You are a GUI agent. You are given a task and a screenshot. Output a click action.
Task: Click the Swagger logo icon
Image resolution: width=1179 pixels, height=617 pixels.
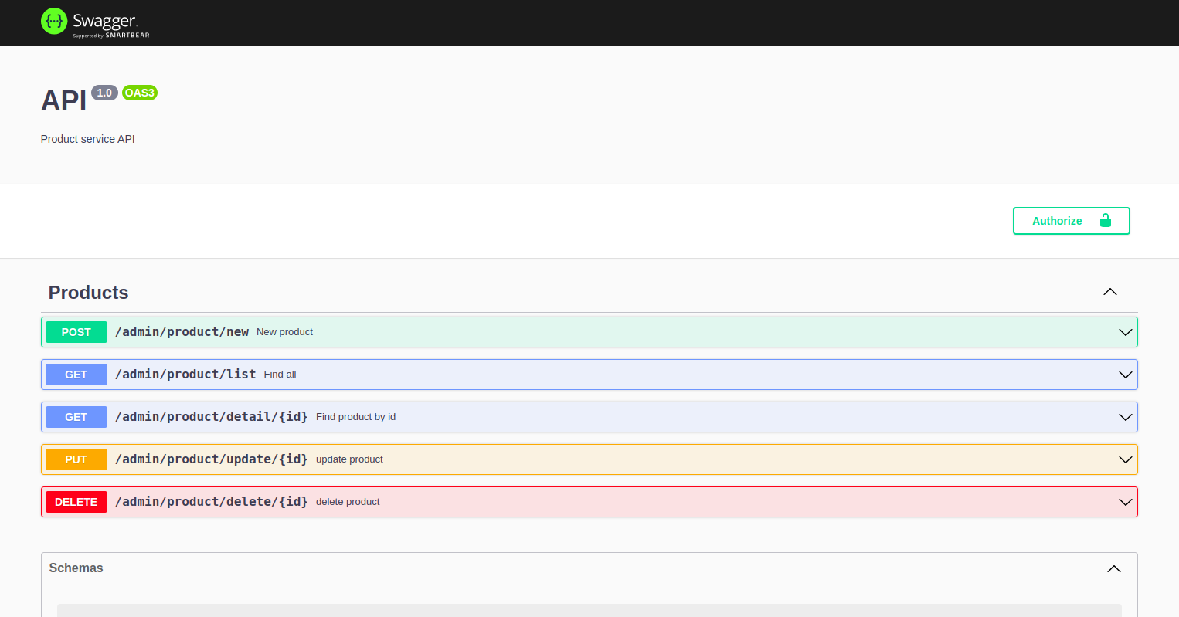pos(54,22)
